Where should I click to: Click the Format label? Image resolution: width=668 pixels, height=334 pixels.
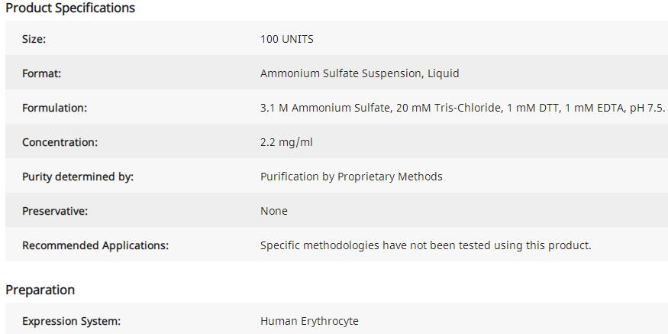41,73
